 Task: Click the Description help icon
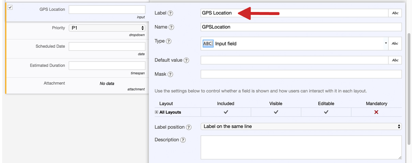[x=183, y=140]
